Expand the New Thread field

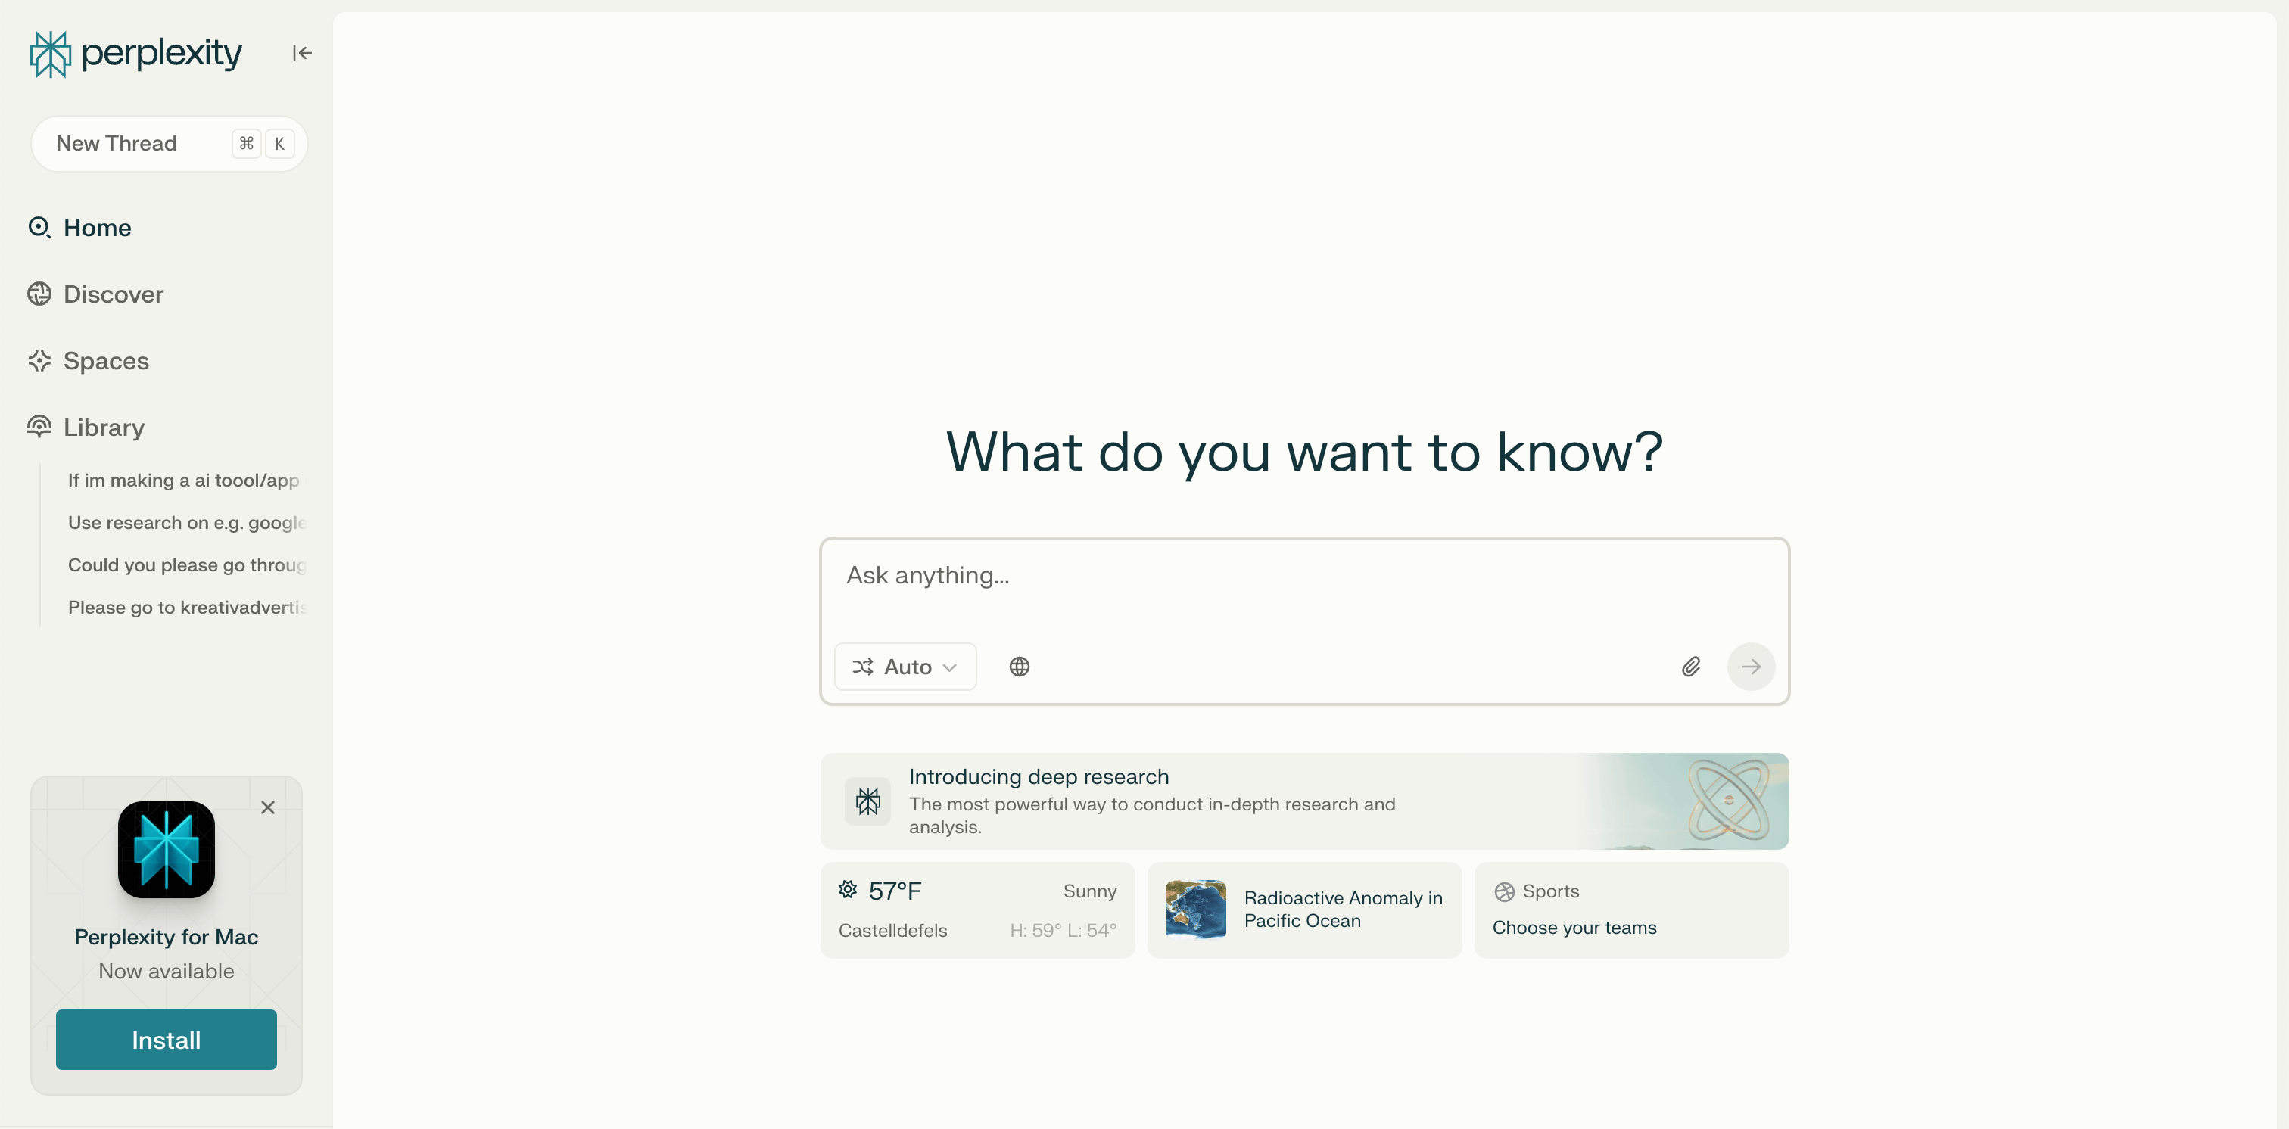click(169, 143)
